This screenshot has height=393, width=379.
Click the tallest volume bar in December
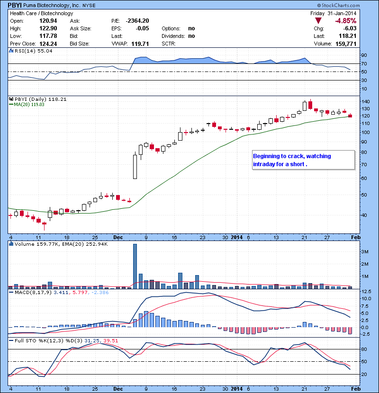pyautogui.click(x=135, y=266)
